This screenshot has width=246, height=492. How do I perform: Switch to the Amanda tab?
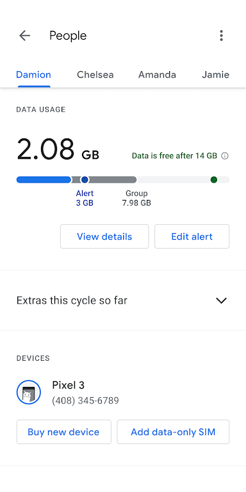[x=157, y=75]
